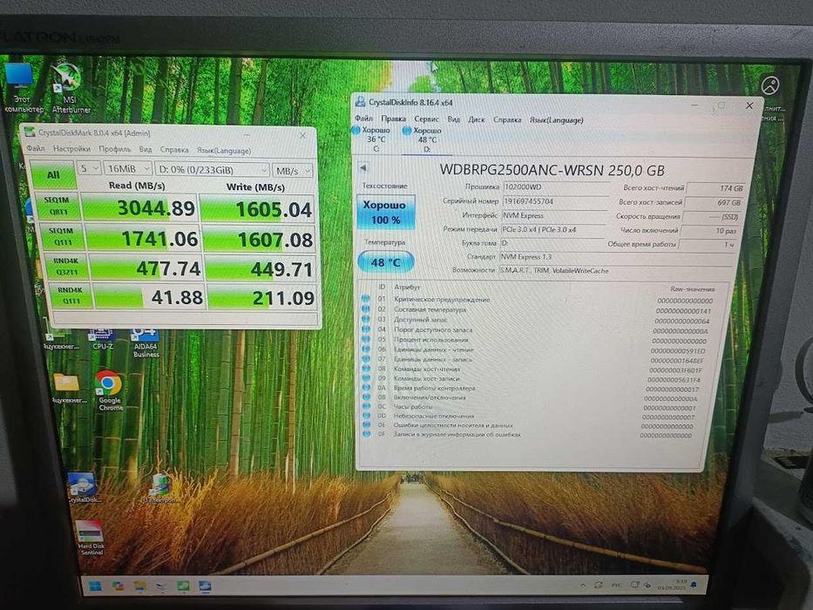Open AIDA64 Business desktop shortcut
This screenshot has width=813, height=610.
coord(146,343)
